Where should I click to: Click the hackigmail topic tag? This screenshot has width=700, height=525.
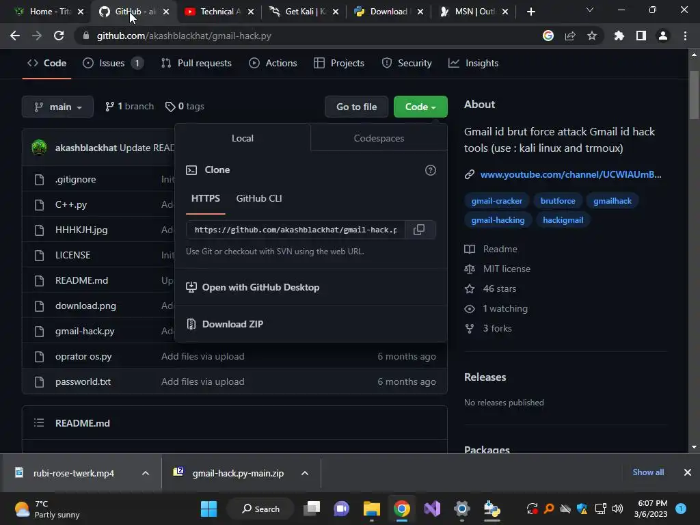563,220
